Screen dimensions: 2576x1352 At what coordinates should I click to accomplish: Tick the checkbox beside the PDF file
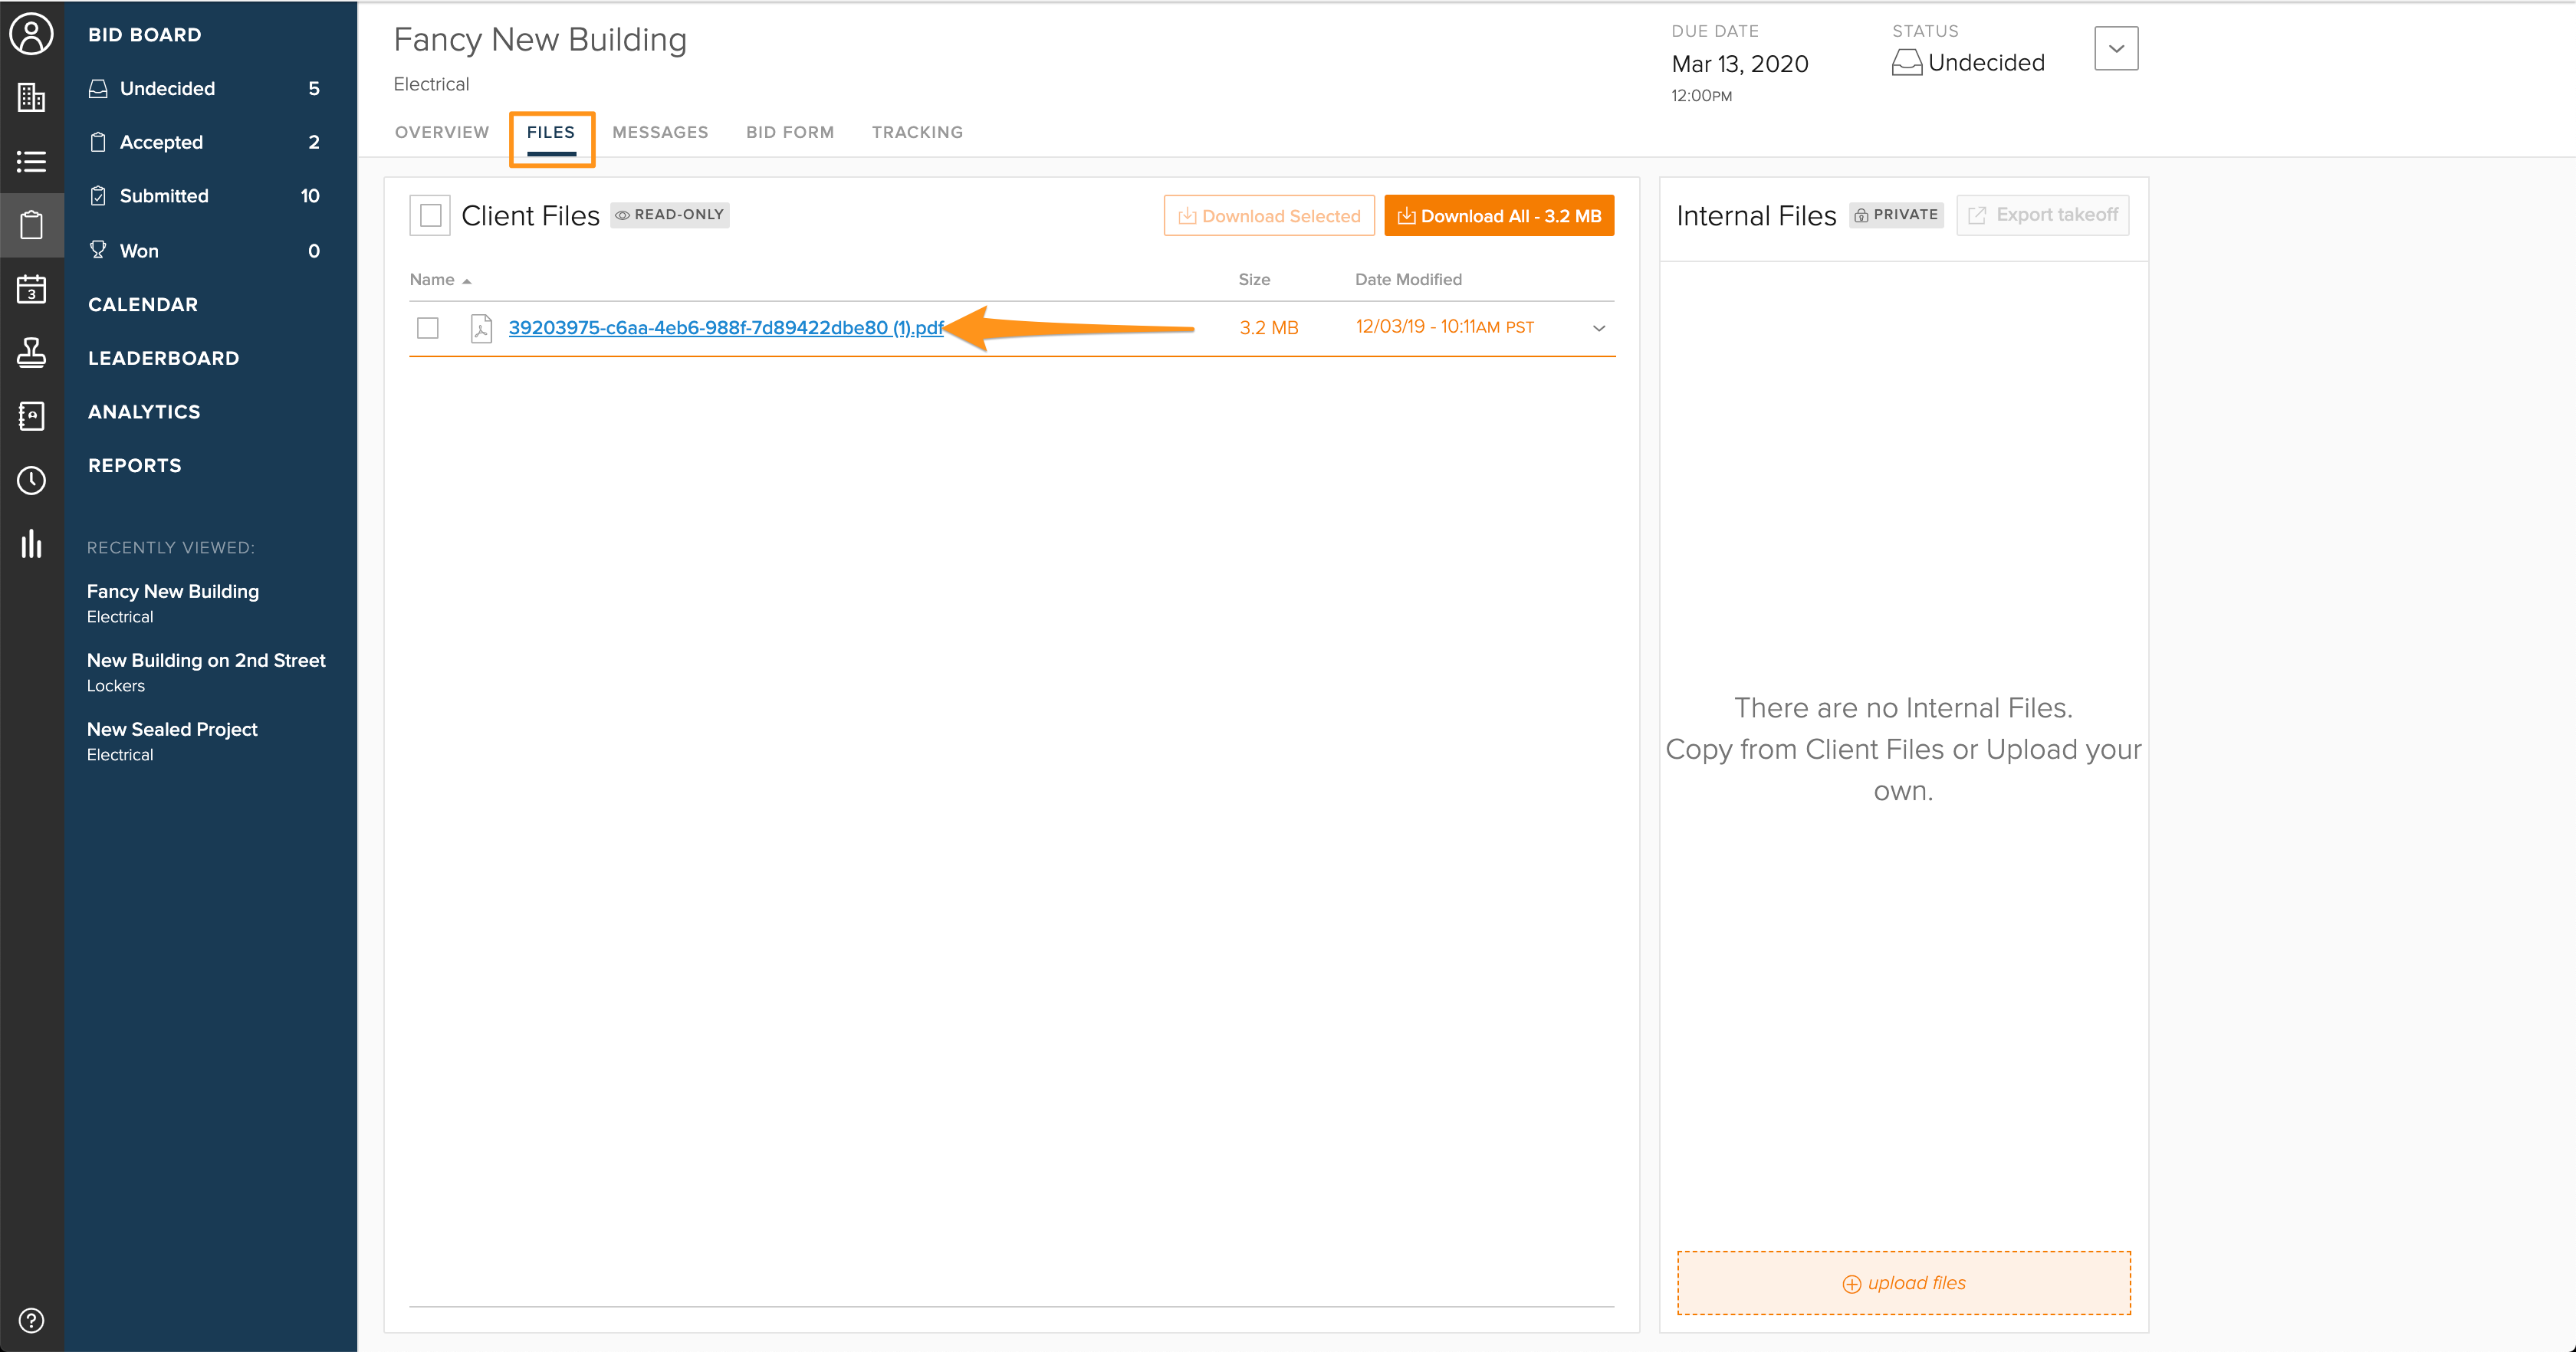coord(428,328)
